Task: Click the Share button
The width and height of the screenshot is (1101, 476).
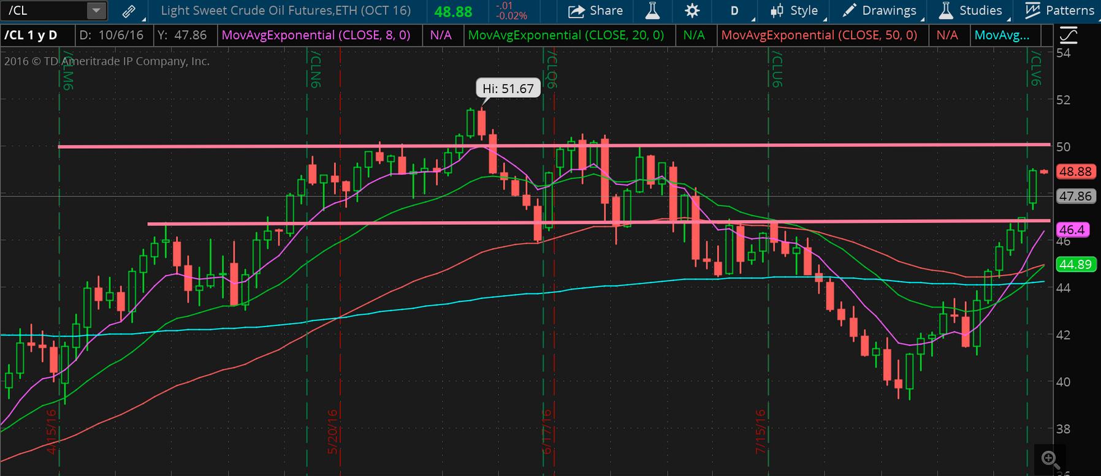Action: 595,10
